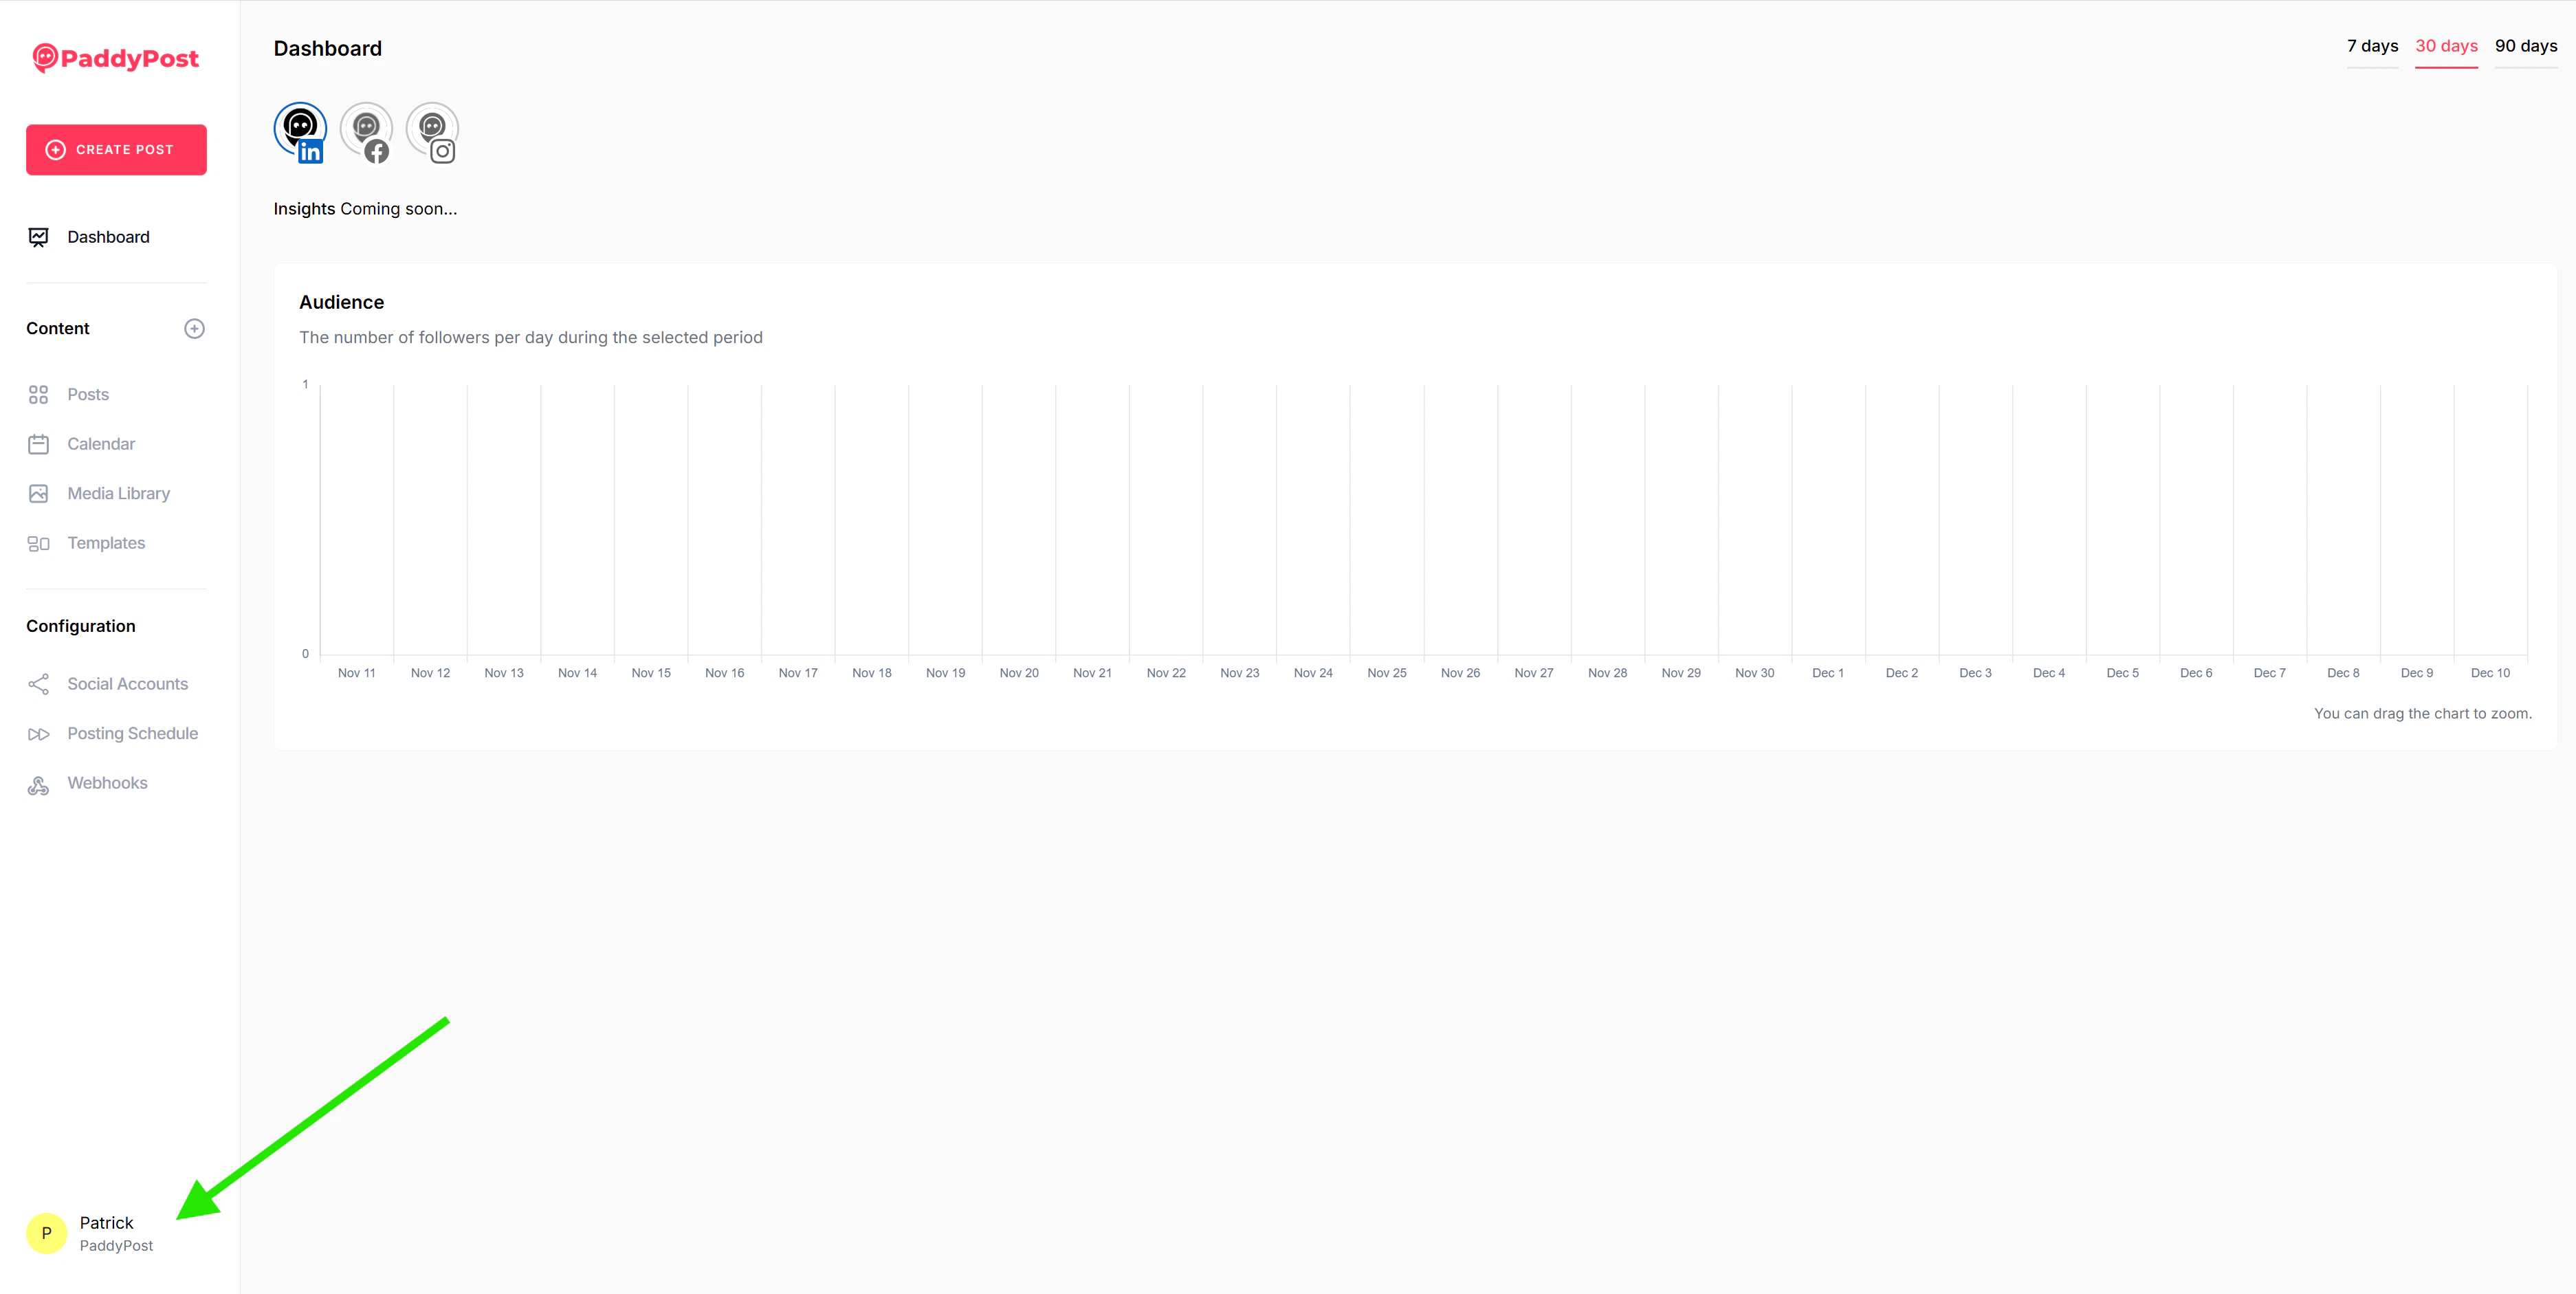
Task: Toggle the Instagram account avatar
Action: tap(432, 130)
